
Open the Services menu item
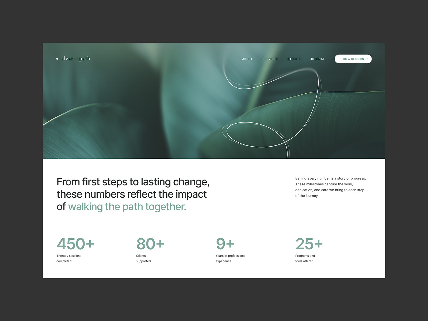click(x=270, y=59)
